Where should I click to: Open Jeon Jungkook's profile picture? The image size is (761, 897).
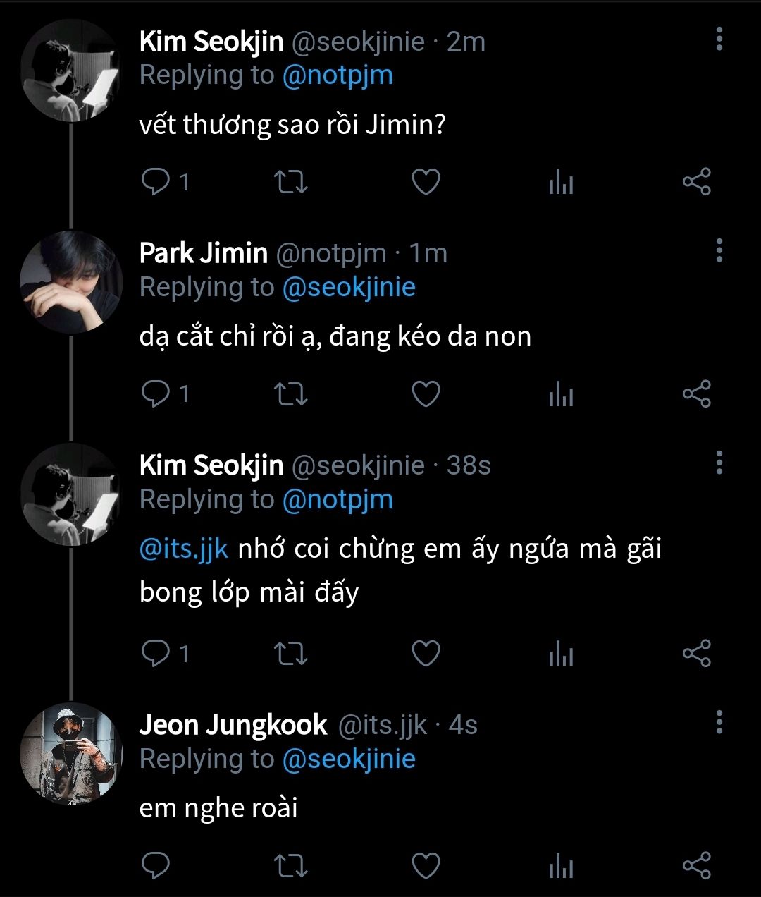(70, 755)
